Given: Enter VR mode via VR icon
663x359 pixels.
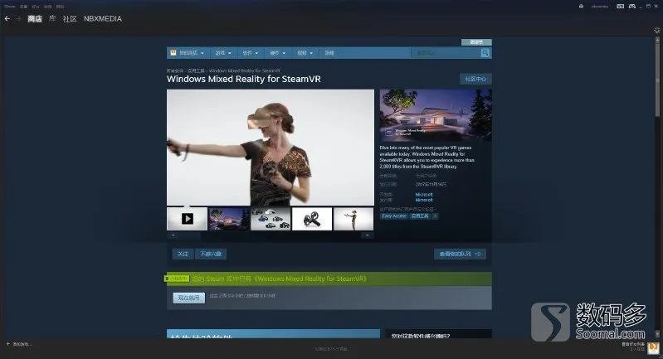Looking at the screenshot, I should coord(621,7).
